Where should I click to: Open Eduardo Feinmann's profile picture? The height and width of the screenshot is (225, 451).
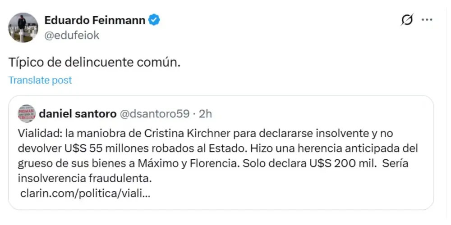point(23,27)
